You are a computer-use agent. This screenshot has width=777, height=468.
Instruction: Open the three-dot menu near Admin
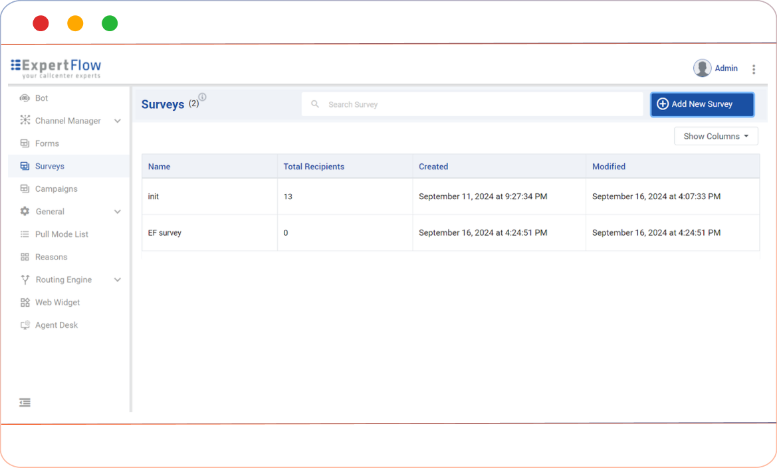click(x=753, y=69)
